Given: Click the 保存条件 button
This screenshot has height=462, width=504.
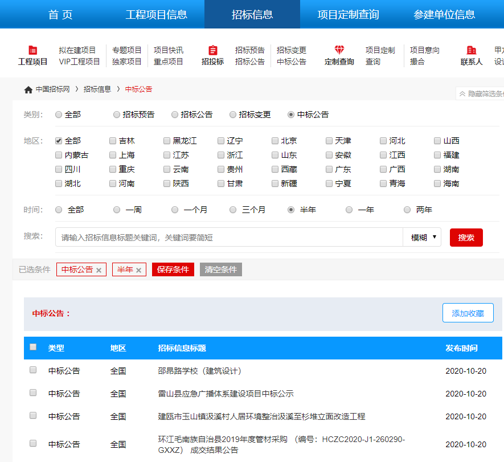Looking at the screenshot, I should click(173, 269).
